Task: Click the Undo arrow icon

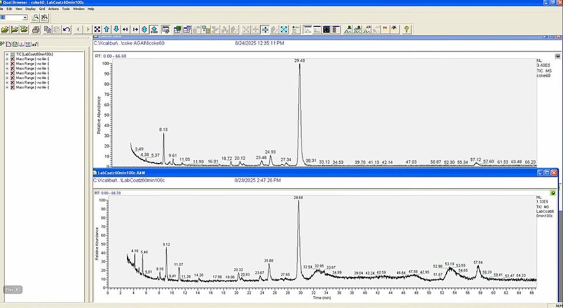Action: pyautogui.click(x=66, y=29)
